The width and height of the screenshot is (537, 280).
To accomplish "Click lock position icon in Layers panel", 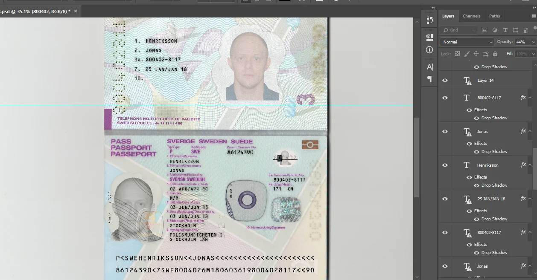I will 476,54.
